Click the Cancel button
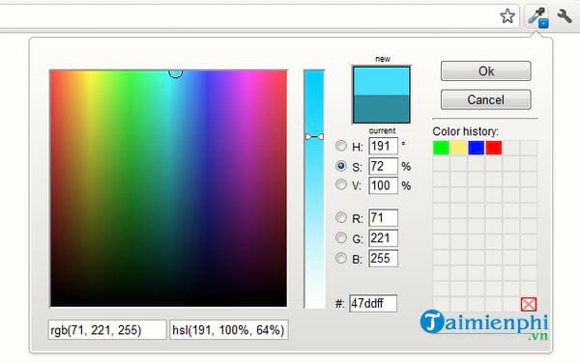The height and width of the screenshot is (362, 580). click(x=485, y=99)
